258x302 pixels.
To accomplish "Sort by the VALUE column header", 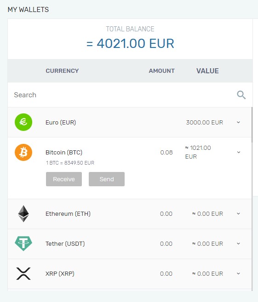I will point(207,71).
